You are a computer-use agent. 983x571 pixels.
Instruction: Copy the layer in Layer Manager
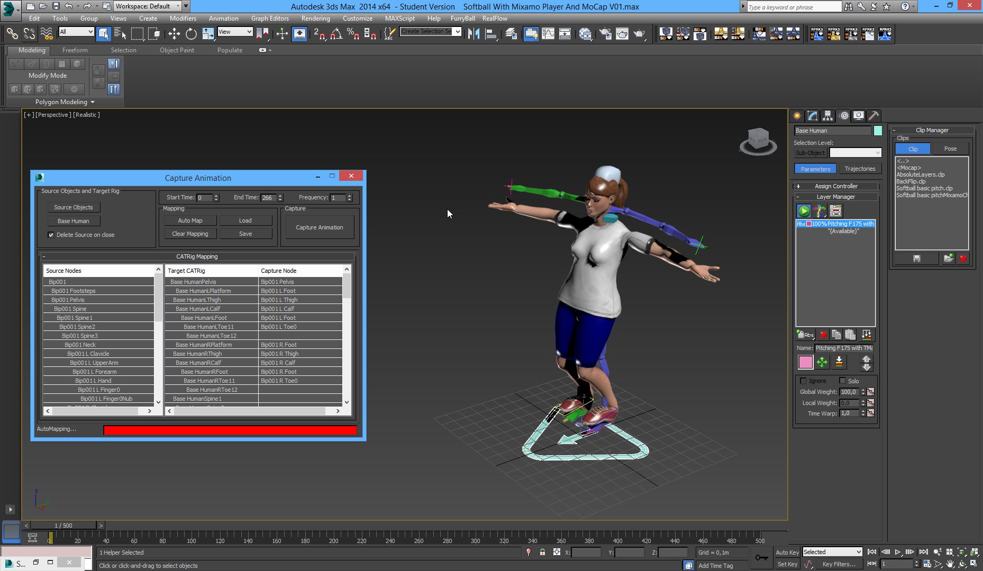click(x=836, y=335)
